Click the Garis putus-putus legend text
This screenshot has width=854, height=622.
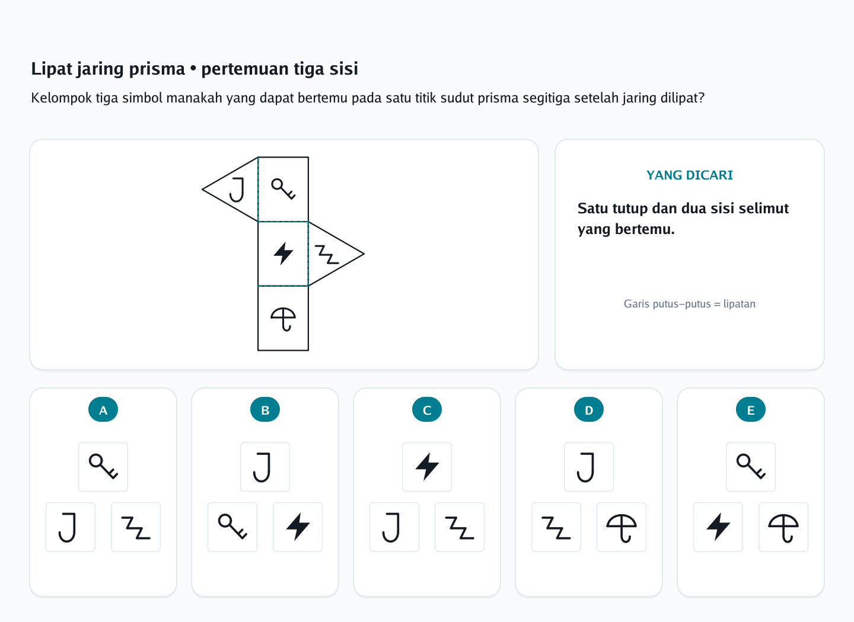click(x=690, y=304)
